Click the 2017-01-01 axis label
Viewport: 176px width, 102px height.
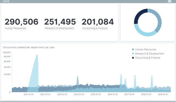coord(130,95)
